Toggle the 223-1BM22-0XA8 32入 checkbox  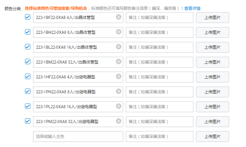coord(28,62)
